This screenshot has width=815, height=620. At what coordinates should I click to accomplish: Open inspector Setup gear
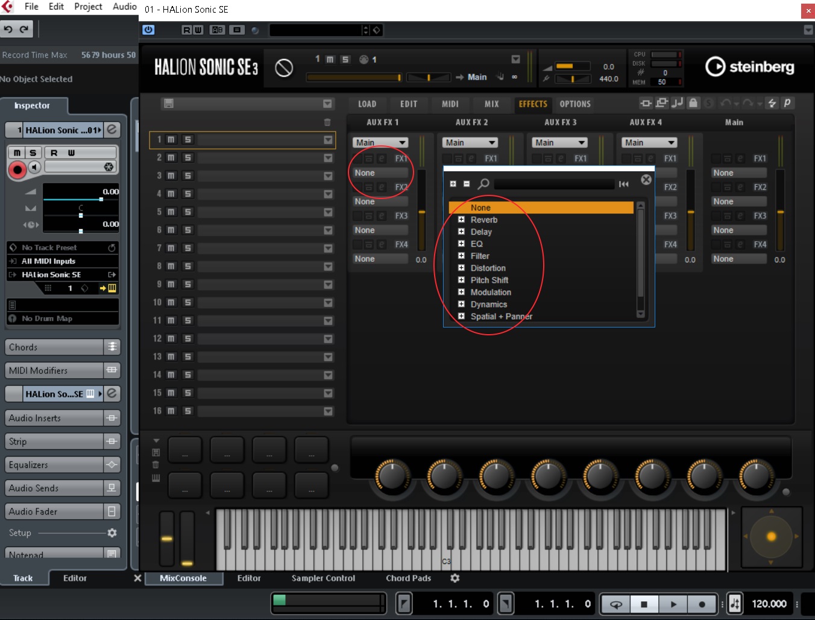coord(112,533)
